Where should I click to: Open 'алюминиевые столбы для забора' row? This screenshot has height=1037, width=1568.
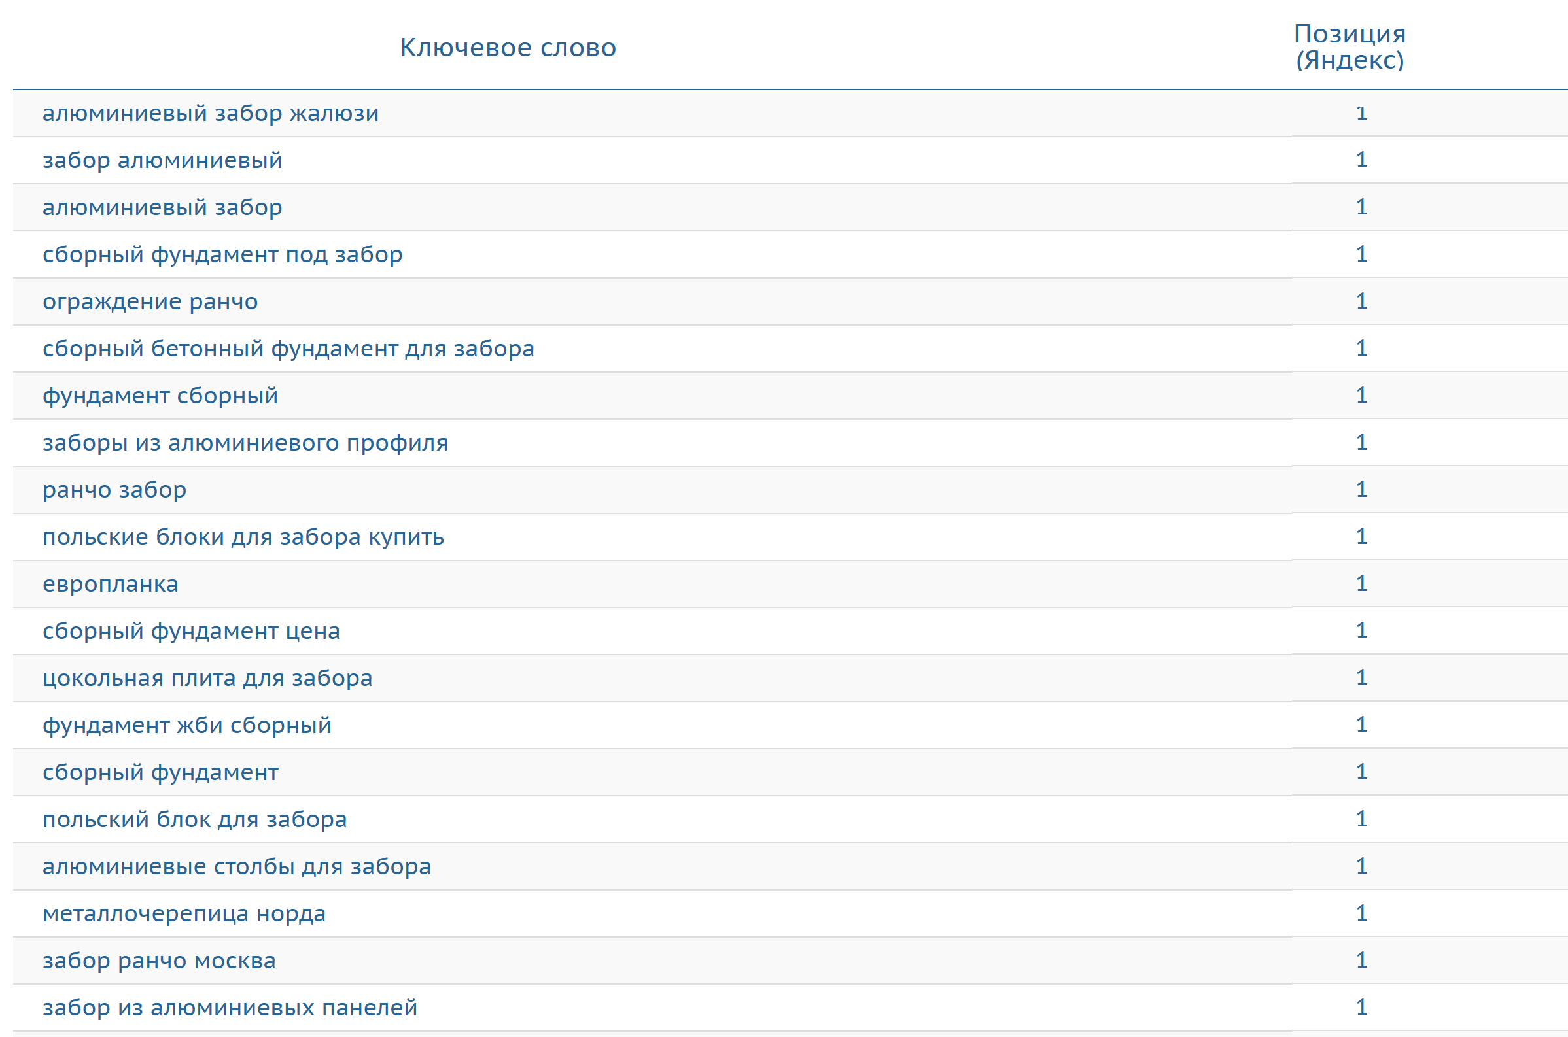click(x=236, y=866)
